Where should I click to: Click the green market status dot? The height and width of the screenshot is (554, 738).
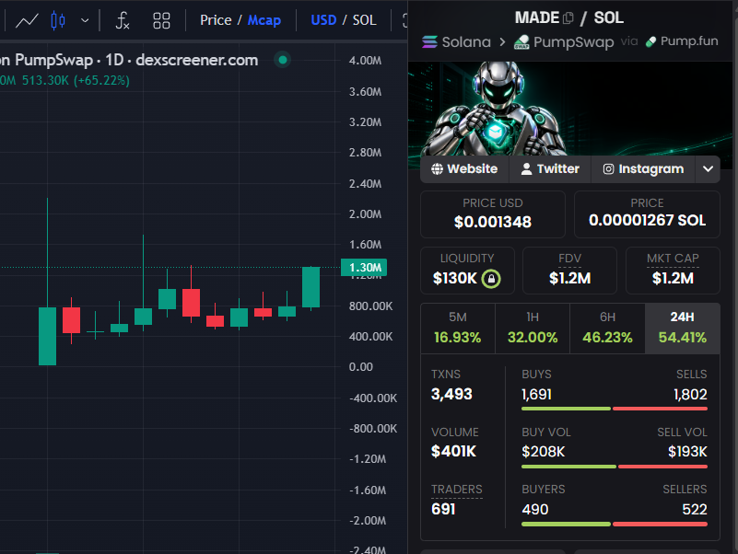tap(283, 60)
